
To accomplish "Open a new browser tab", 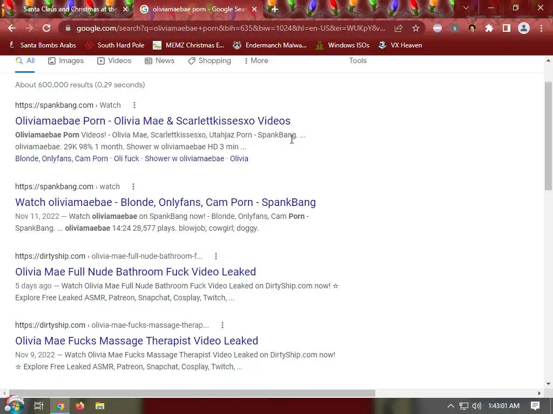I will [x=275, y=10].
